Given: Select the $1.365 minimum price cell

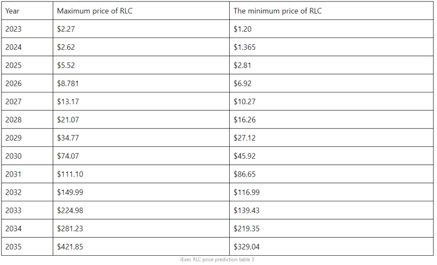Looking at the screenshot, I should click(x=332, y=47).
